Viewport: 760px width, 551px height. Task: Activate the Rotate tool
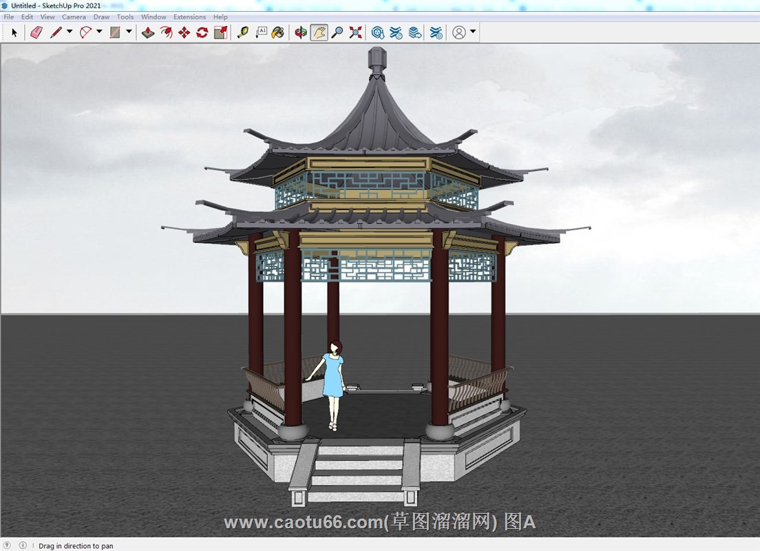(x=202, y=32)
